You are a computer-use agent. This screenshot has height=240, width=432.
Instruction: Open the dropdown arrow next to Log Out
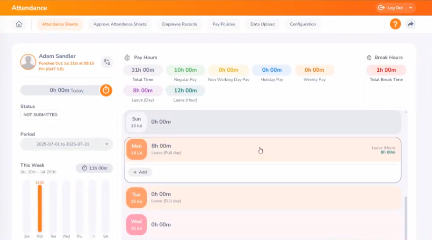410,8
